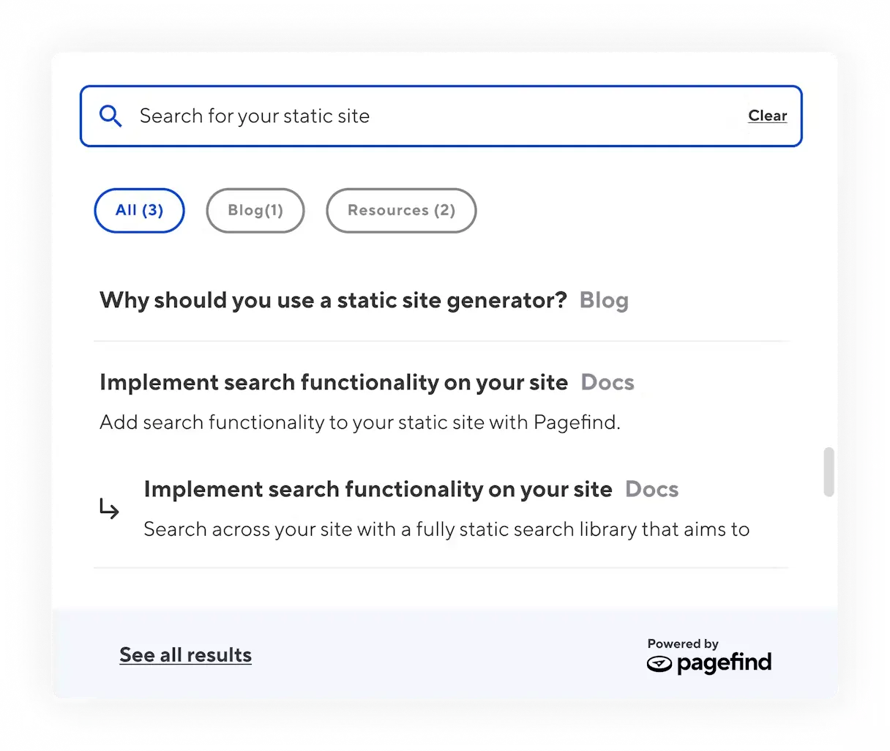Viewport: 890px width, 751px height.
Task: Click the "Add search functionality" description text
Action: click(359, 422)
